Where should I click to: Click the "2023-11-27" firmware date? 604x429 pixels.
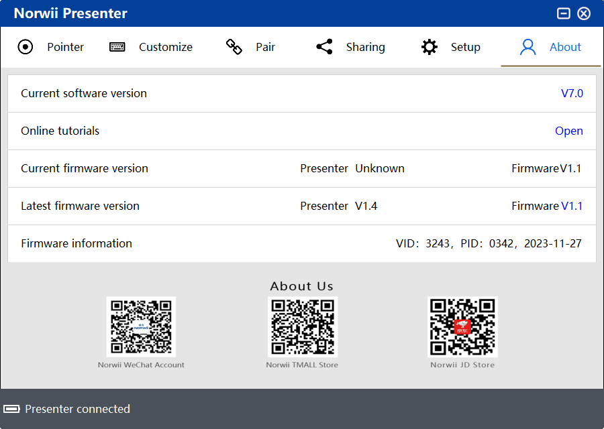553,243
